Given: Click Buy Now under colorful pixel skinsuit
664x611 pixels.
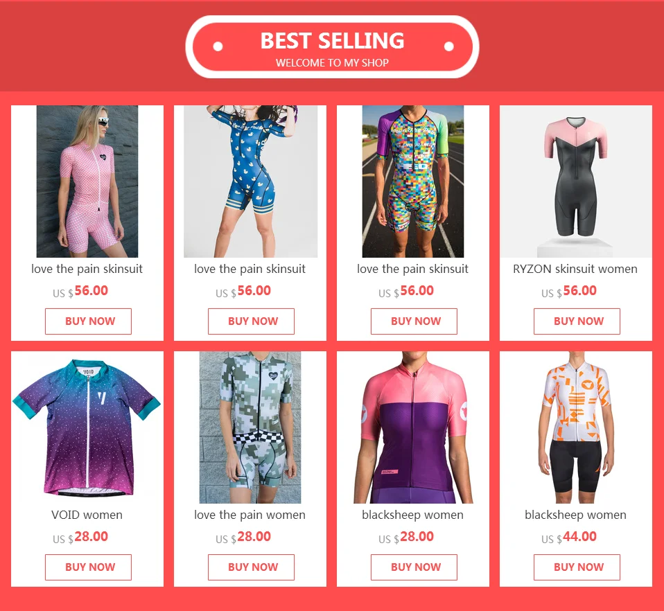Looking at the screenshot, I should click(414, 321).
